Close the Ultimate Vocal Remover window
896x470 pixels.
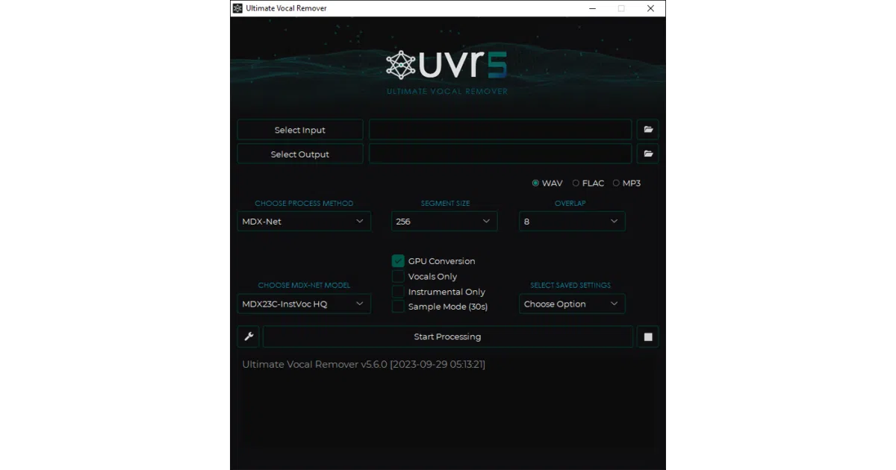[650, 8]
